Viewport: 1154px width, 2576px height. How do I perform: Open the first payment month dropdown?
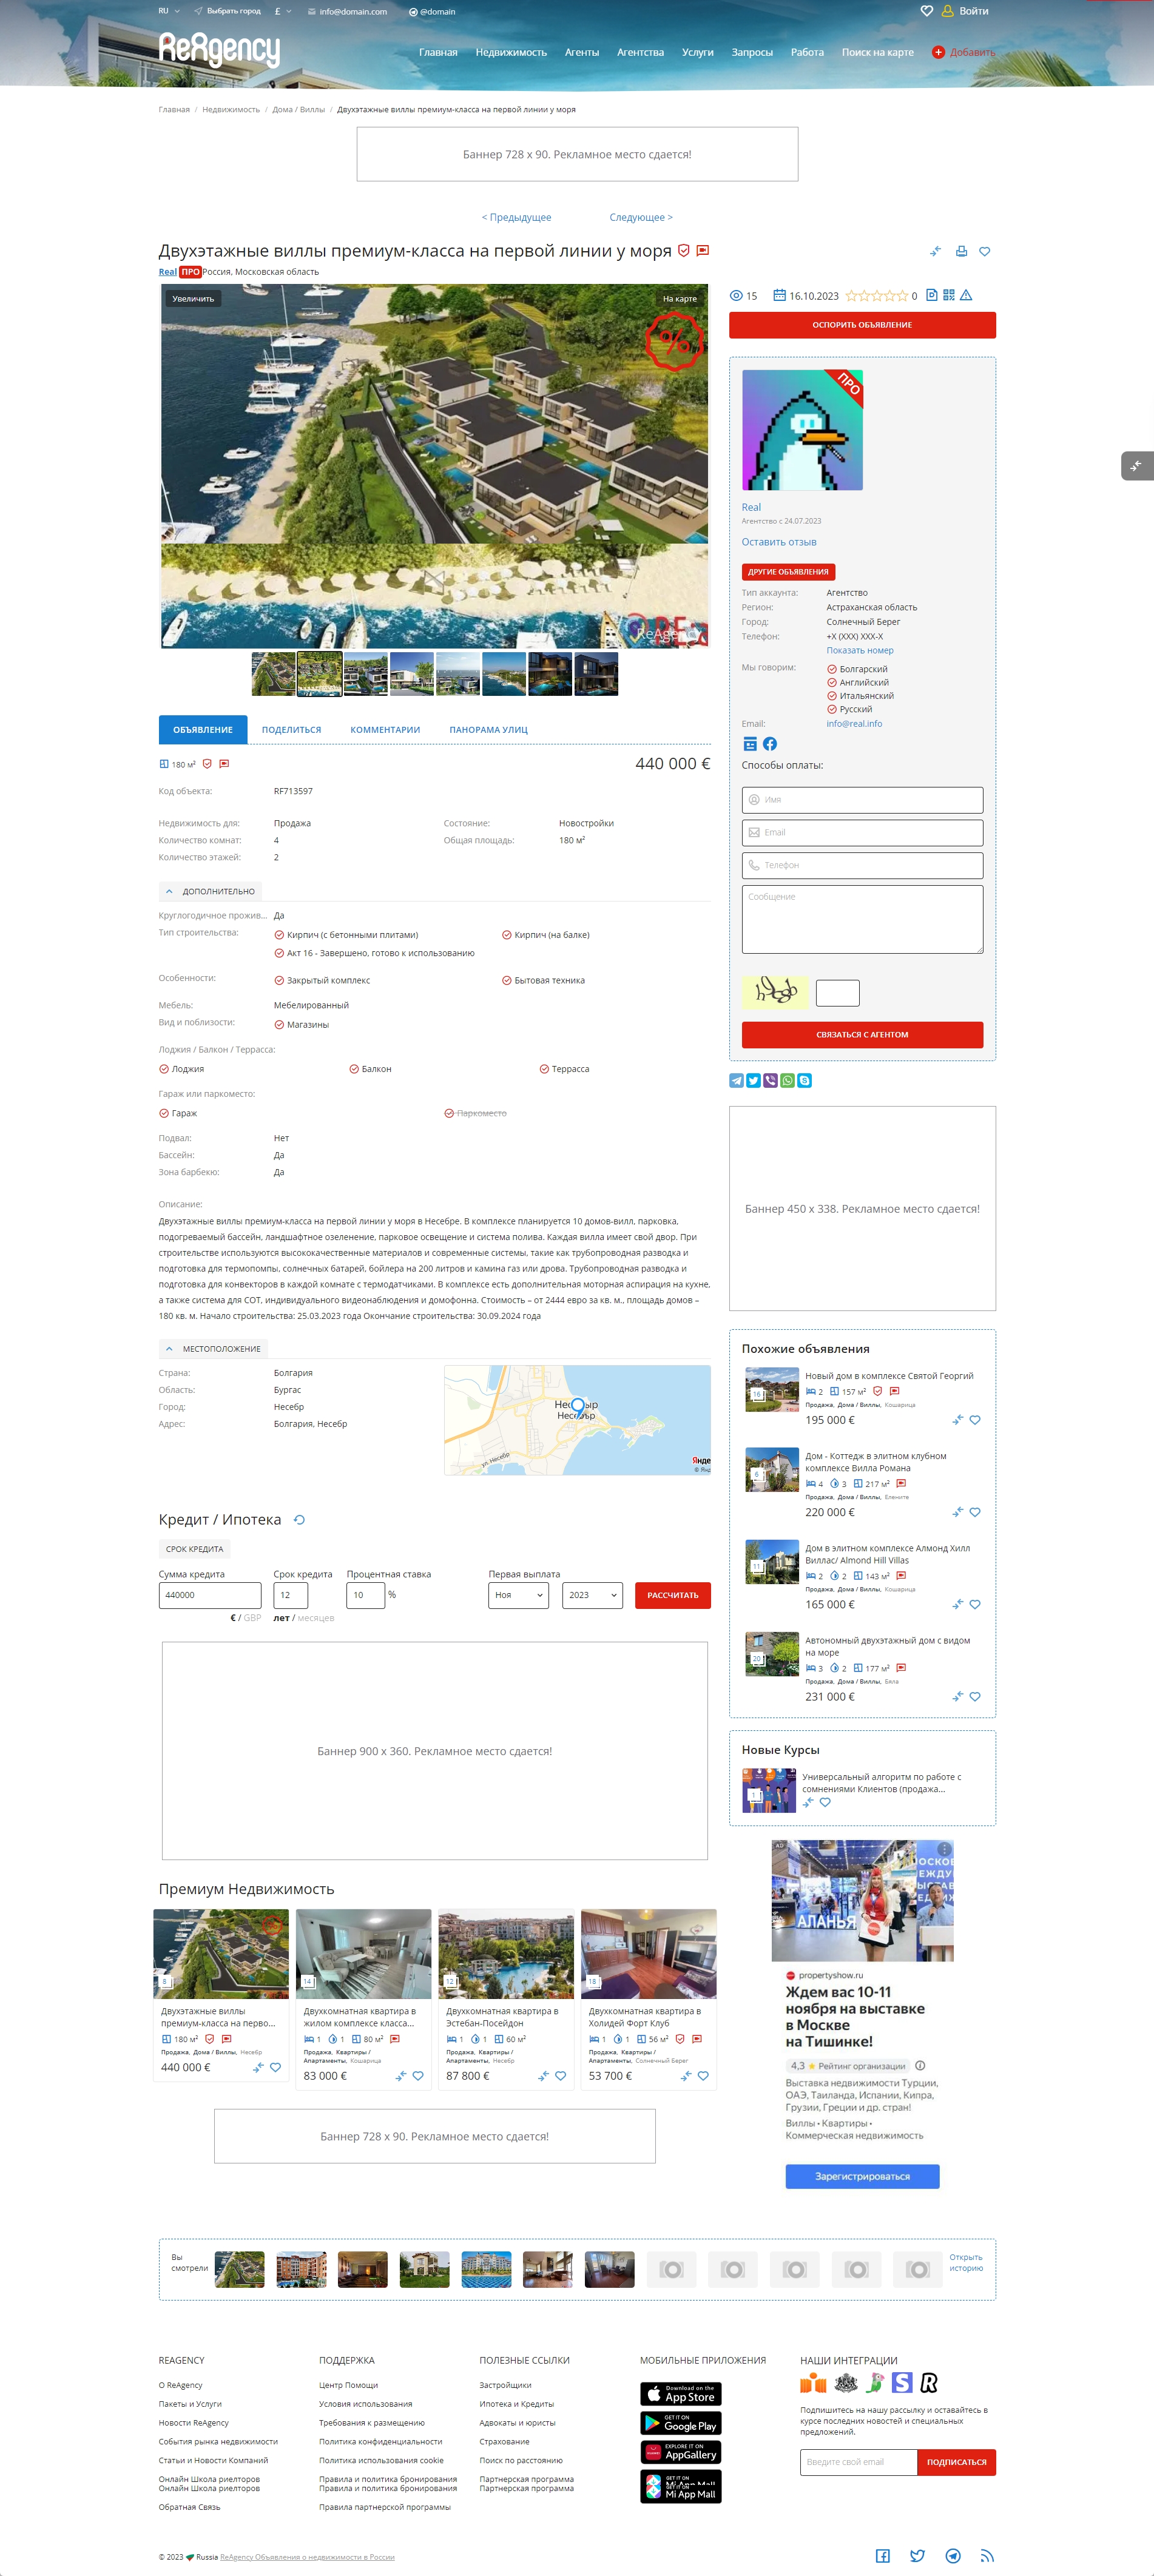pyautogui.click(x=518, y=1595)
